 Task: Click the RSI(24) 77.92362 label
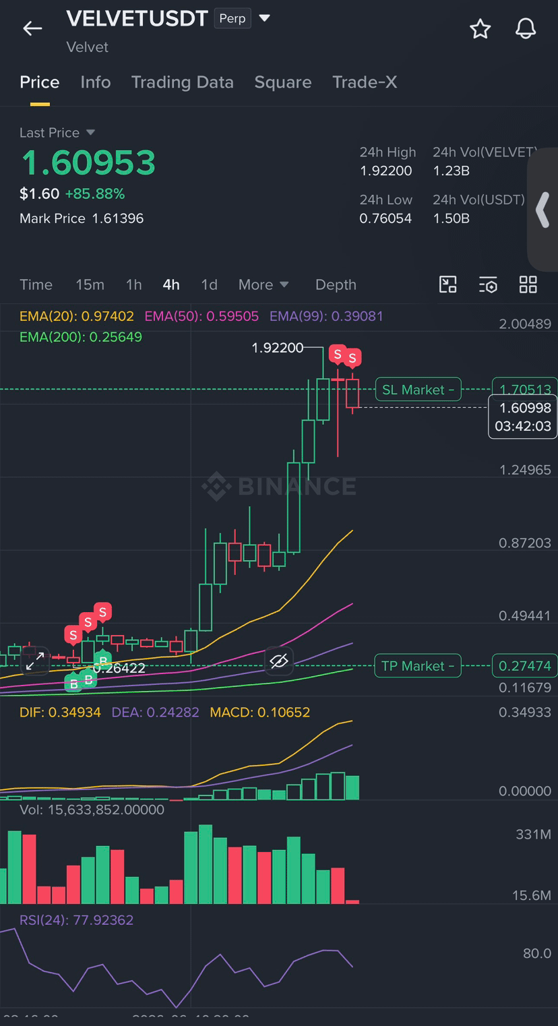76,920
